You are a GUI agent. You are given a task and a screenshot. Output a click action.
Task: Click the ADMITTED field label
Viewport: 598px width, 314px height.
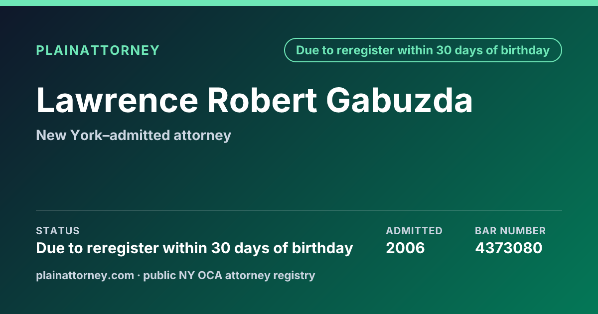point(414,231)
